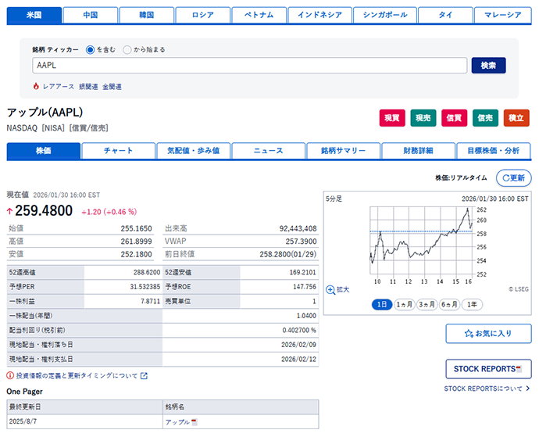The height and width of the screenshot is (437, 539).
Task: Open the チャート tab
Action: pos(119,151)
